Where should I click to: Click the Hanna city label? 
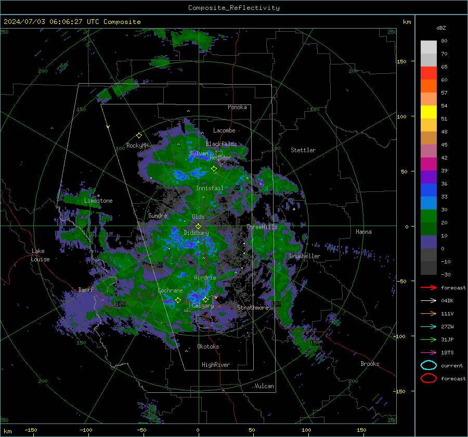[363, 232]
